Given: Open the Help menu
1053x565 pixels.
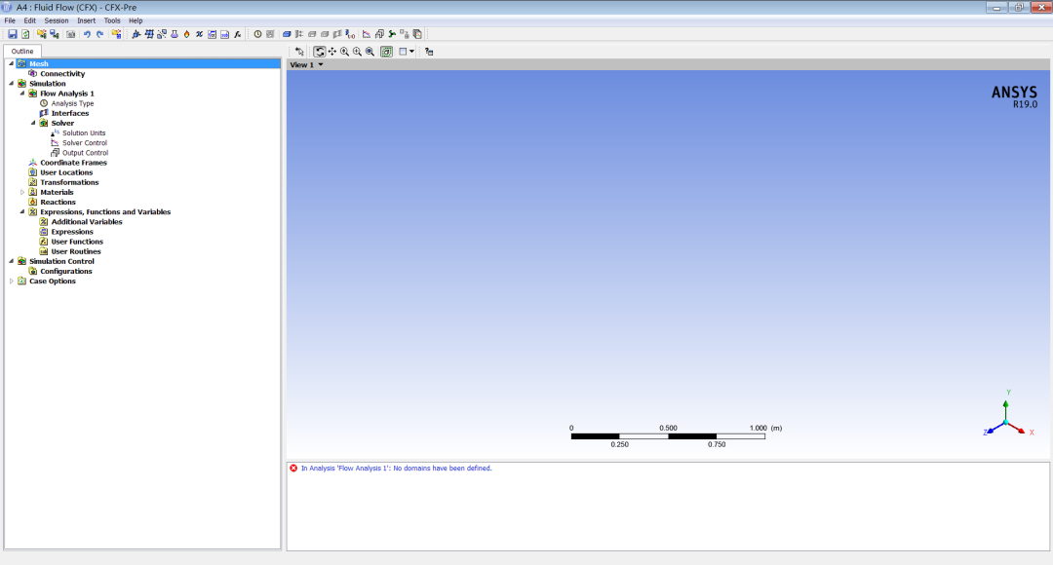Looking at the screenshot, I should (136, 20).
